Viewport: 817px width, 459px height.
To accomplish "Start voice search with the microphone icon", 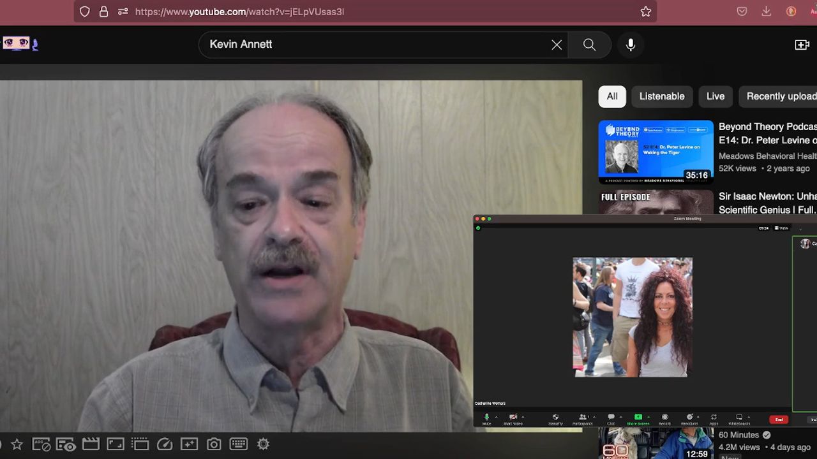I will coord(631,45).
